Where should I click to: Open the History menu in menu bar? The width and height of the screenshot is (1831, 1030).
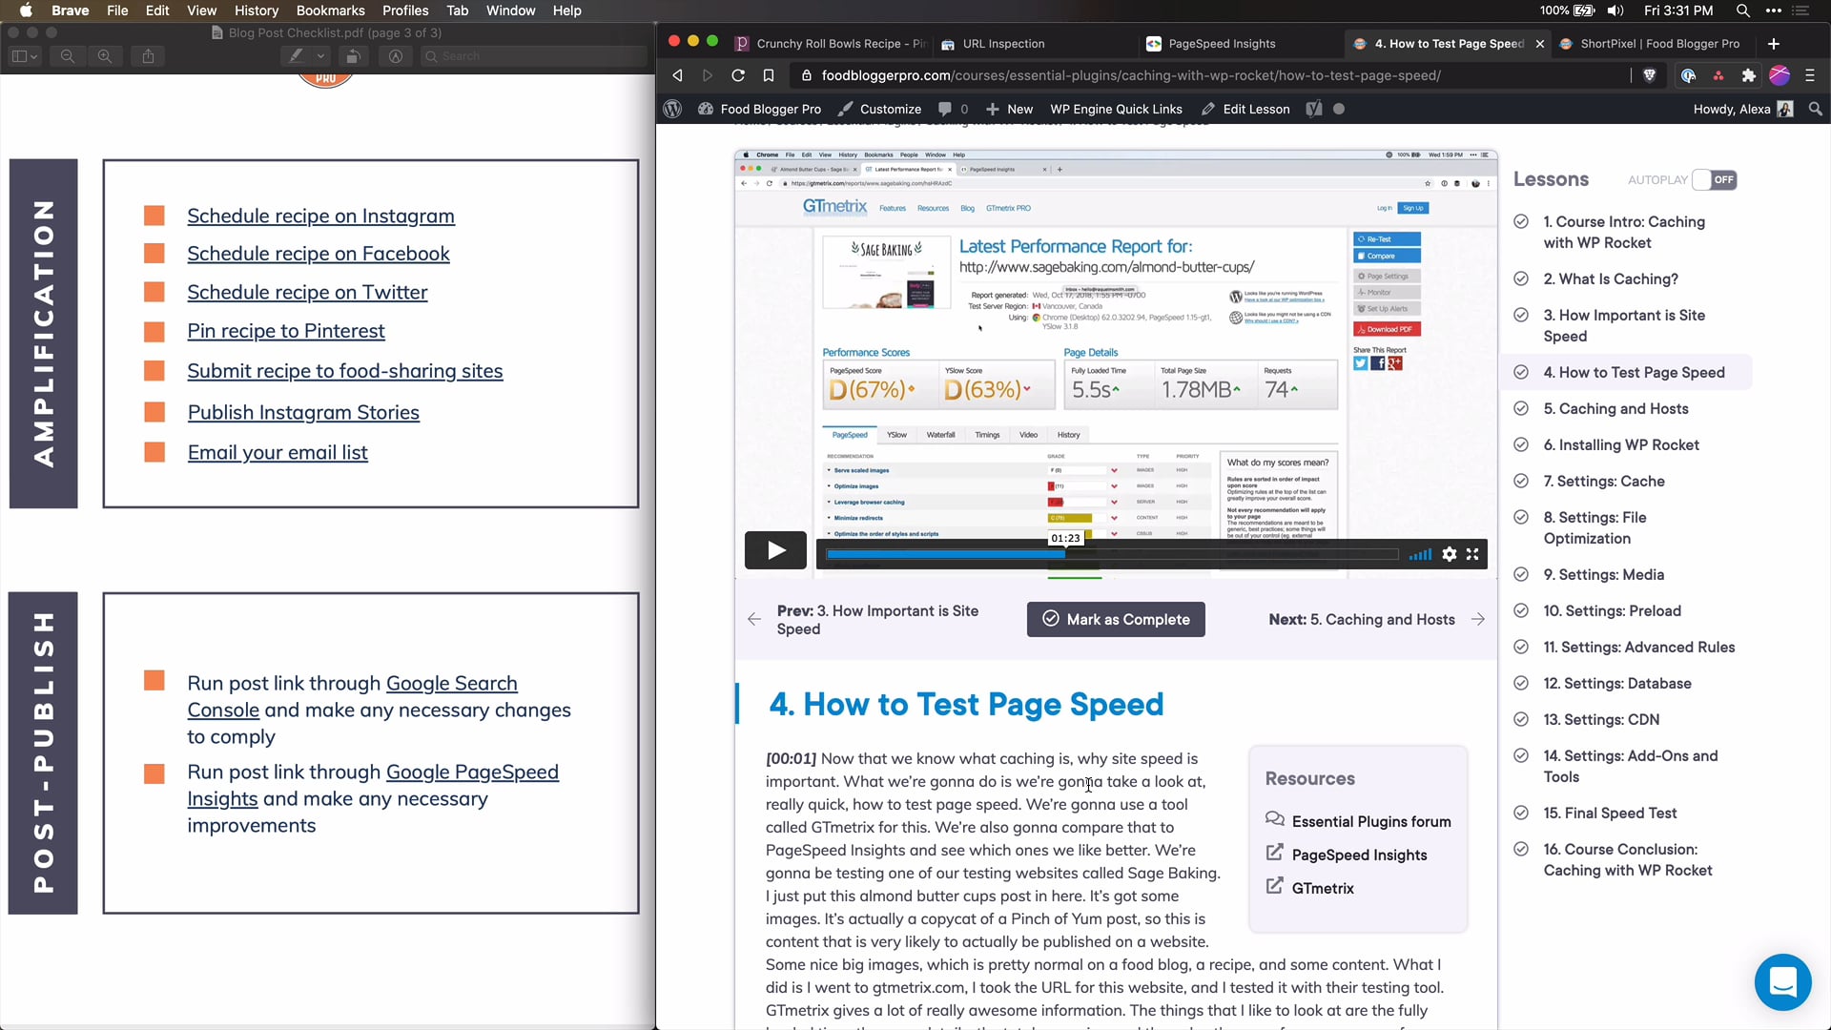tap(256, 10)
